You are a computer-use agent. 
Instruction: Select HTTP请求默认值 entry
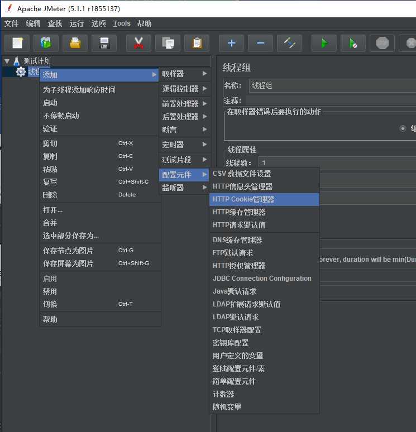pos(264,225)
